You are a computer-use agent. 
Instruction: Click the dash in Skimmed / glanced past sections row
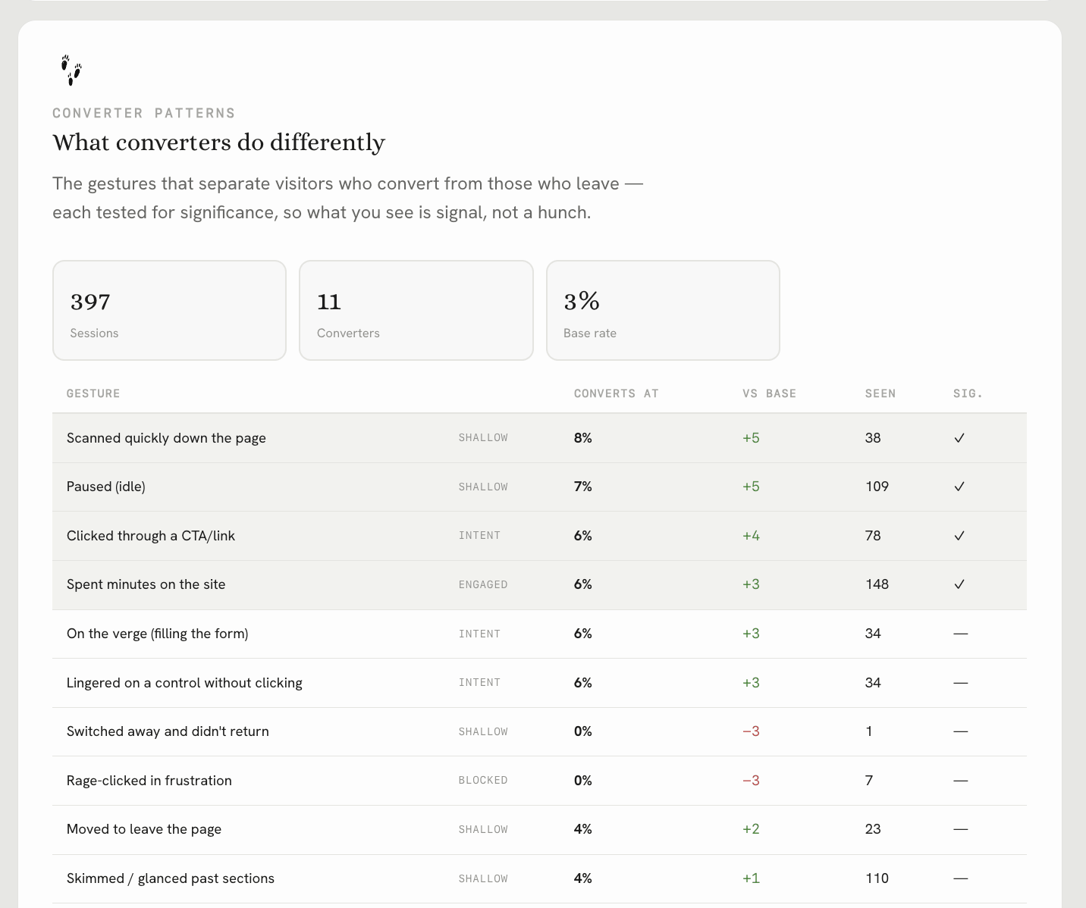961,878
